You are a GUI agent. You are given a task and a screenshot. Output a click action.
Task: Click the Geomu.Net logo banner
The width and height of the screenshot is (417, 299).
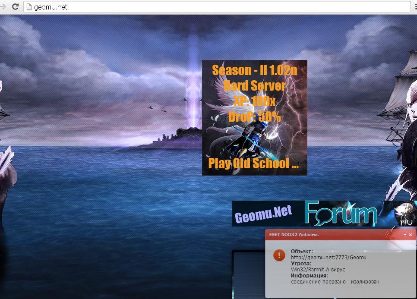click(263, 214)
